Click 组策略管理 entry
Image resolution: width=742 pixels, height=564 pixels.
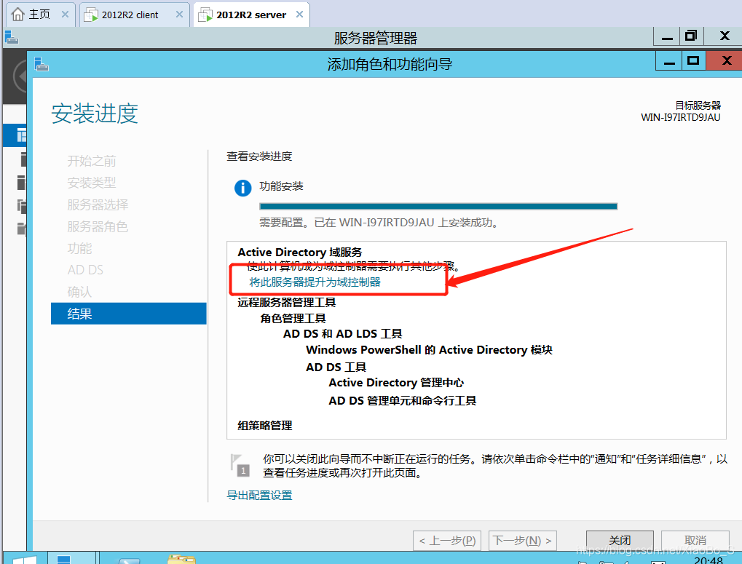click(265, 426)
